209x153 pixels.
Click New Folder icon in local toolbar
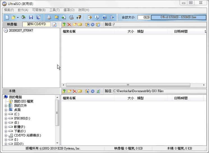coord(69,91)
